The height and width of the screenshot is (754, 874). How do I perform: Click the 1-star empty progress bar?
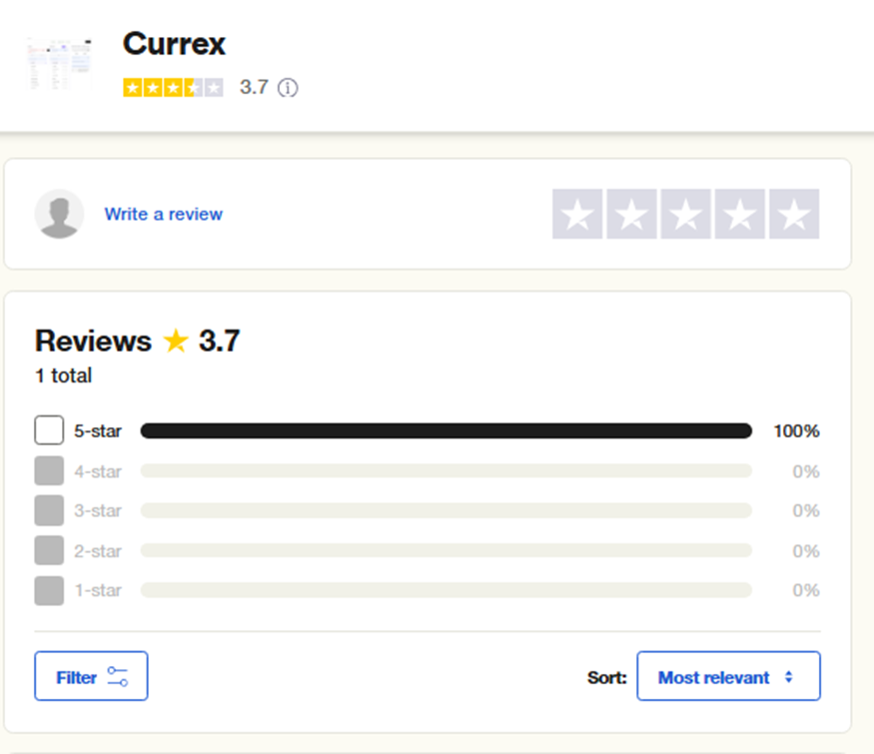(445, 590)
